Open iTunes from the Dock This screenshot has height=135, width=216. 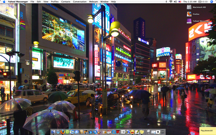72,132
